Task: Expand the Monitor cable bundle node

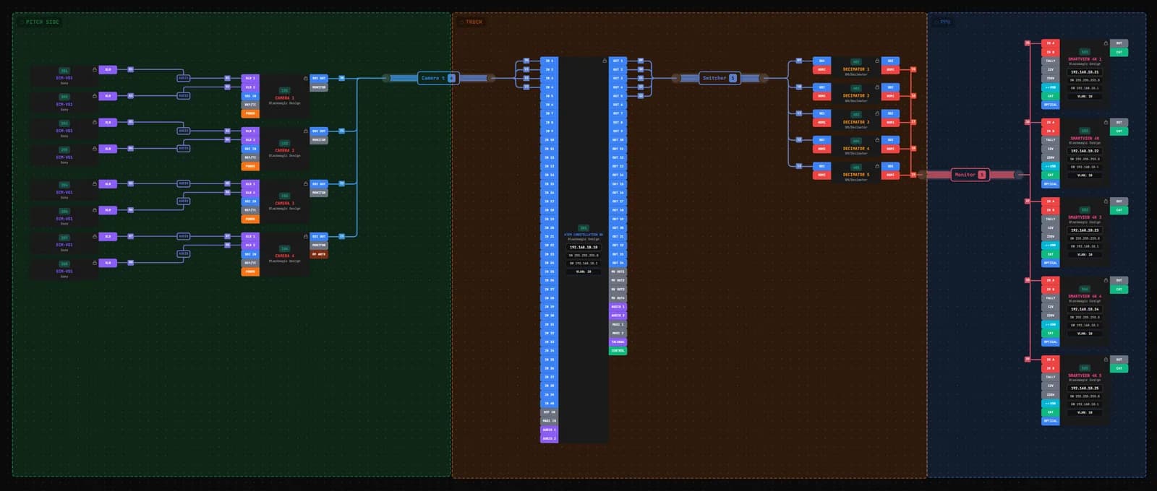Action: pyautogui.click(x=969, y=175)
